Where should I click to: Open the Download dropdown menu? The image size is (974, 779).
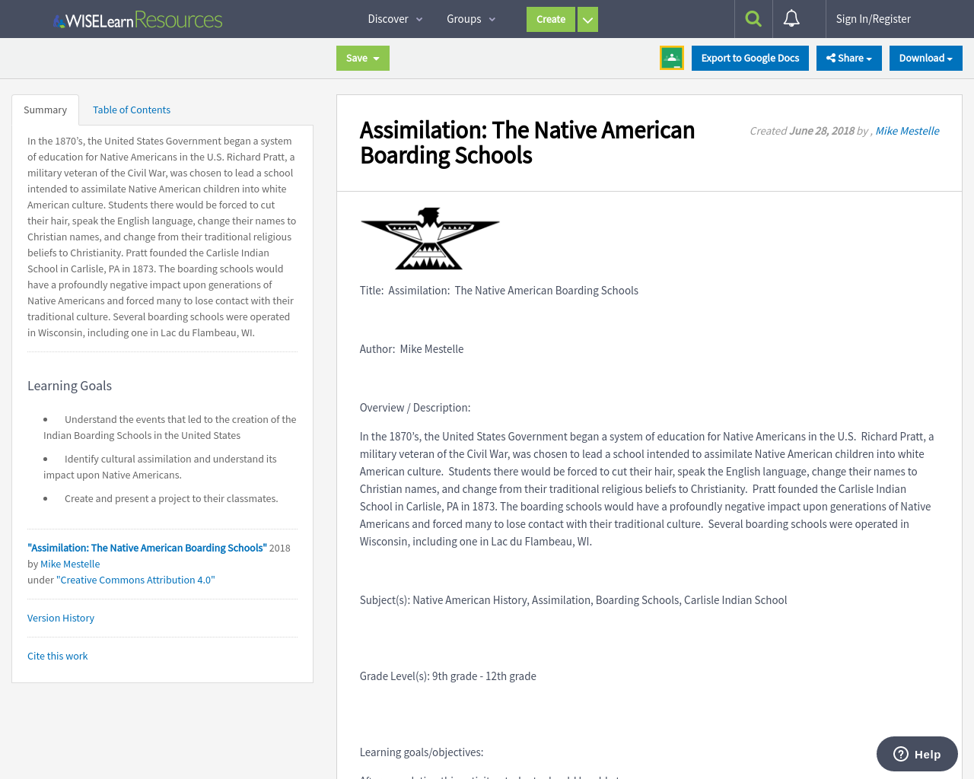tap(925, 56)
